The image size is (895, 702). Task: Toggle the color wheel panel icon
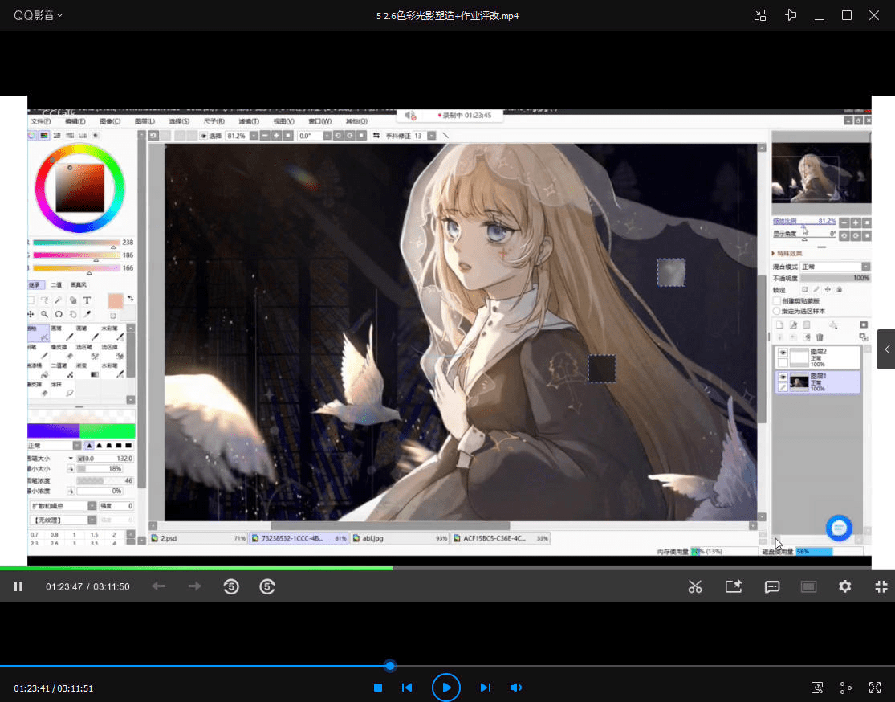pos(31,136)
